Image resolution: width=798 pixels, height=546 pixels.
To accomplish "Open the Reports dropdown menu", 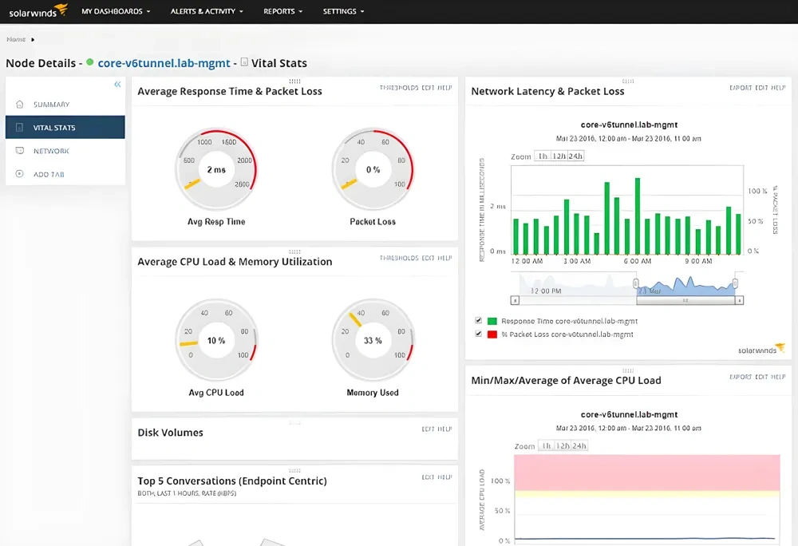I will 283,11.
